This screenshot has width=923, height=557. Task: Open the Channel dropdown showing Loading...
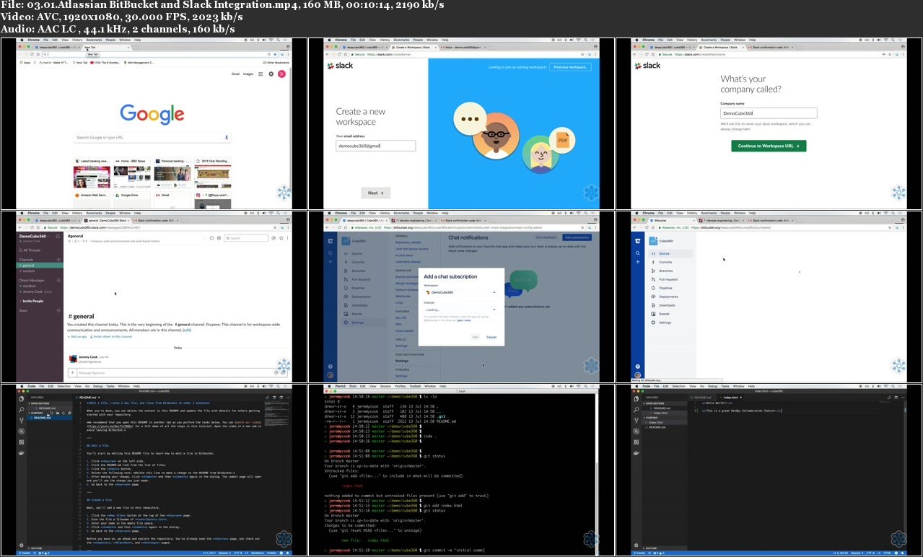click(460, 310)
